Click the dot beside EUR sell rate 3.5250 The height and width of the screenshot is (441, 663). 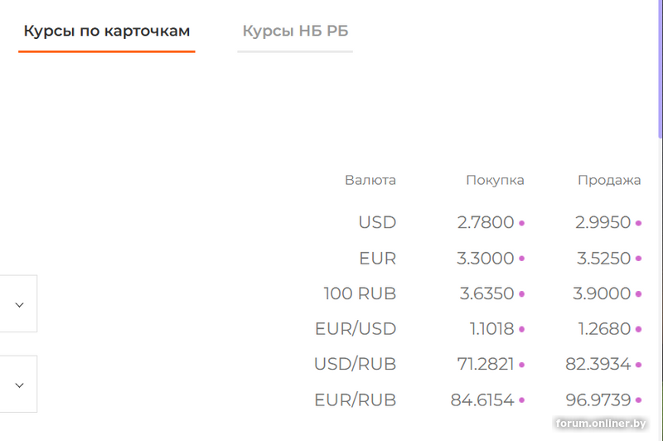pyautogui.click(x=639, y=259)
